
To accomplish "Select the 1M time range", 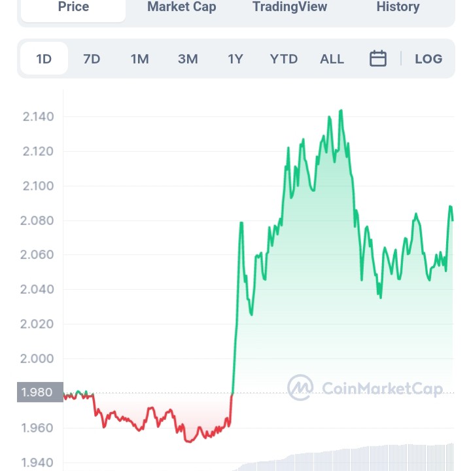I will 139,59.
